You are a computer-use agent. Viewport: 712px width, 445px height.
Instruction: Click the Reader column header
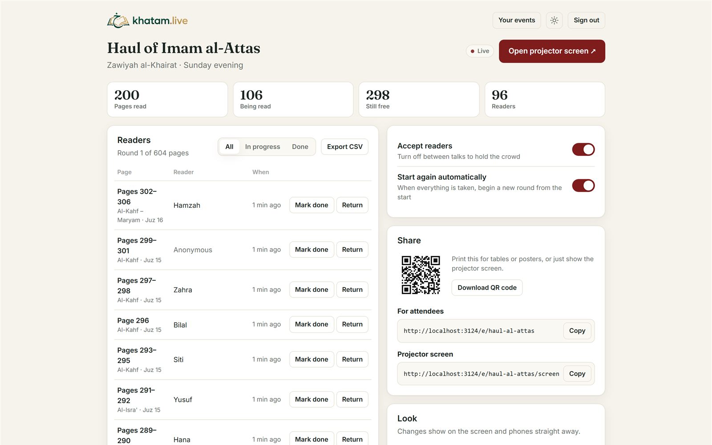183,172
